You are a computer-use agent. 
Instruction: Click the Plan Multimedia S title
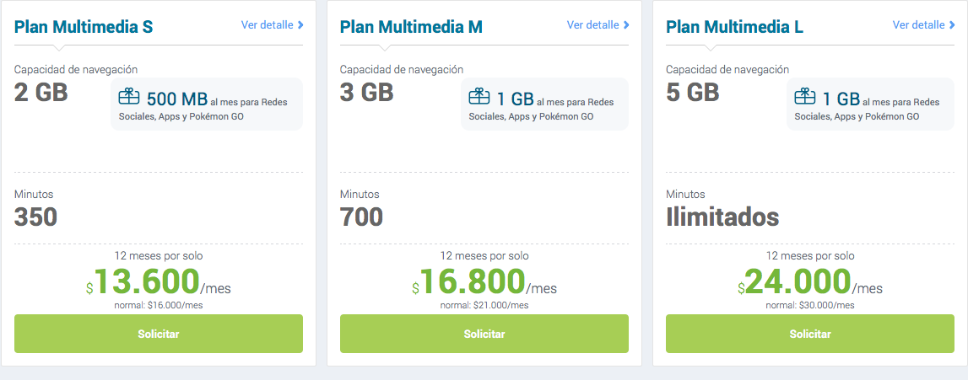click(x=84, y=27)
